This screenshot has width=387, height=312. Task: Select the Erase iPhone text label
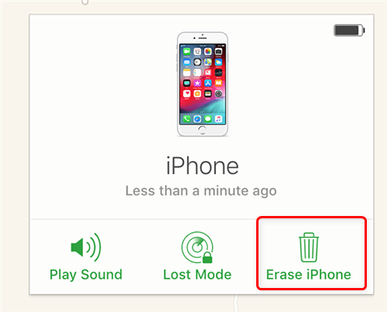309,274
